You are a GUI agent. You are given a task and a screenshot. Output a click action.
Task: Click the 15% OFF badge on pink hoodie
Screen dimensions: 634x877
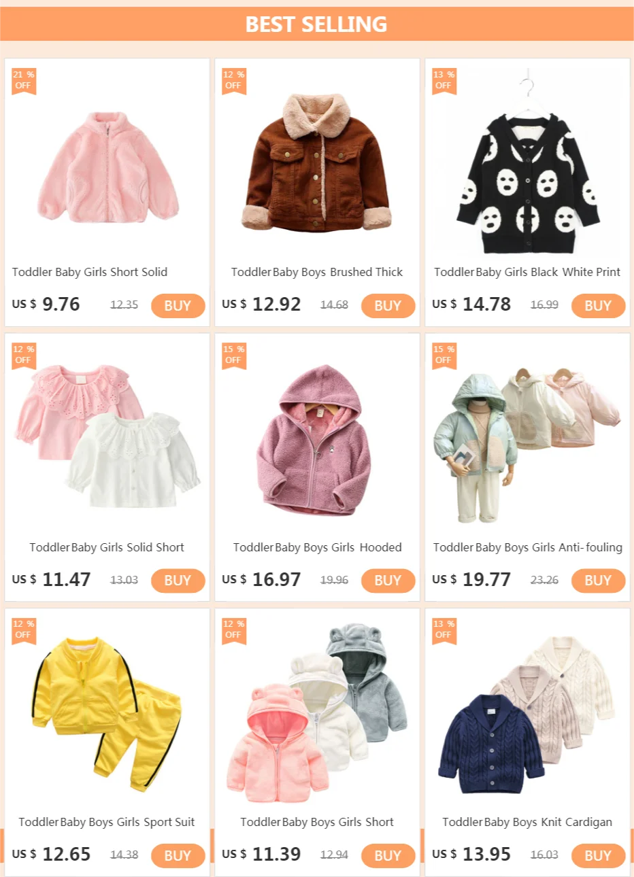[x=233, y=356]
